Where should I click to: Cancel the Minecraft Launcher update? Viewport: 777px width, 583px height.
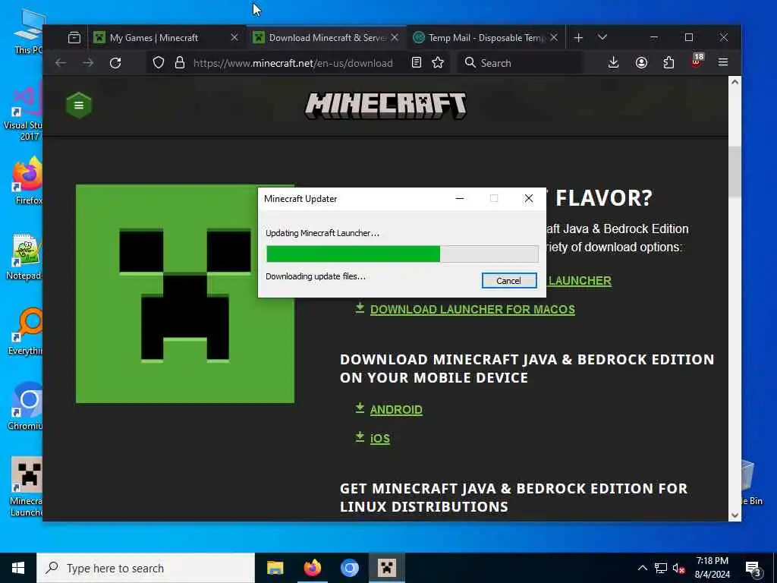pyautogui.click(x=509, y=281)
